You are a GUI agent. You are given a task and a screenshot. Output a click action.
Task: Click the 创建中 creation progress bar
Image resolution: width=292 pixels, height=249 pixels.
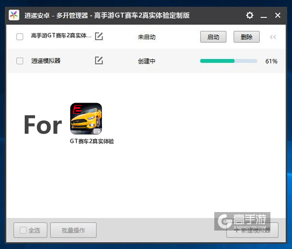click(229, 61)
